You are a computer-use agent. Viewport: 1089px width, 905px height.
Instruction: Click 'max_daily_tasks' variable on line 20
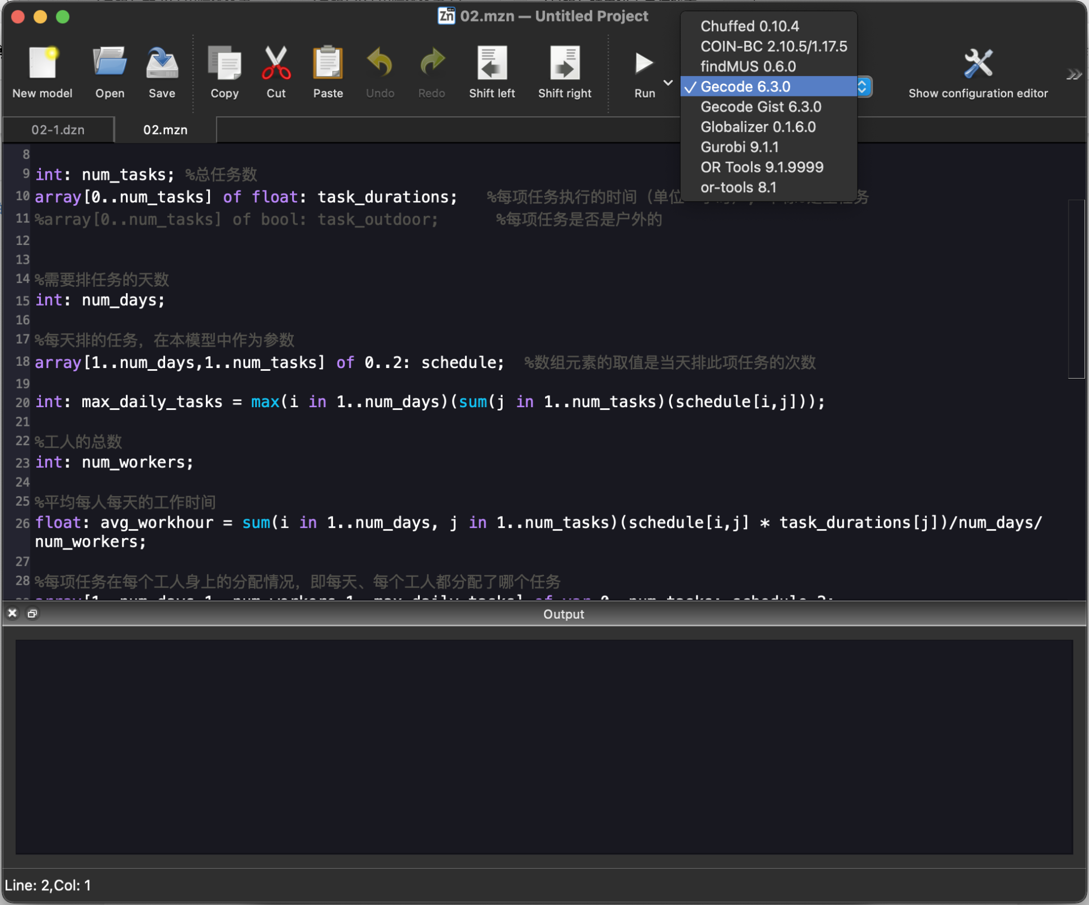pos(152,401)
